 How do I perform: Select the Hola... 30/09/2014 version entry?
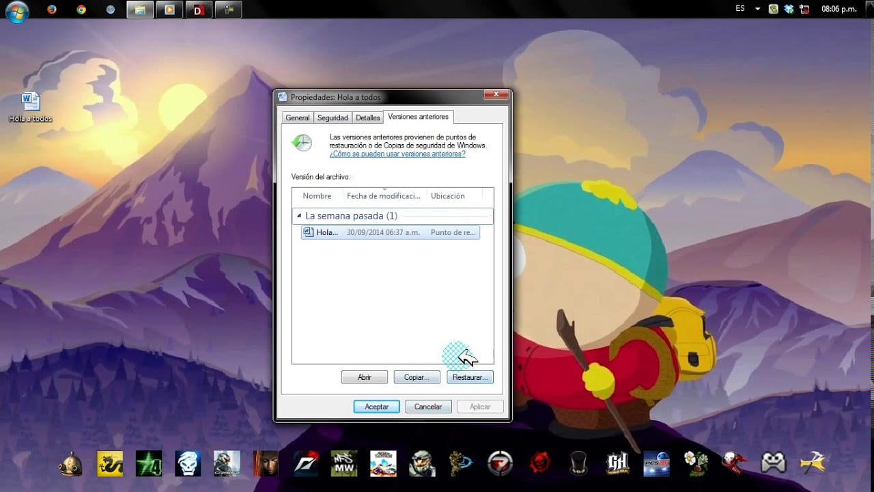pos(390,232)
